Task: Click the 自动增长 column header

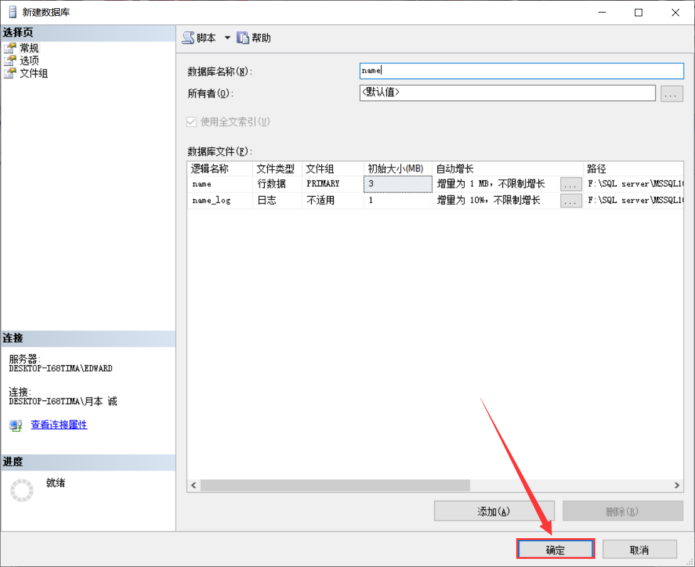Action: tap(507, 169)
